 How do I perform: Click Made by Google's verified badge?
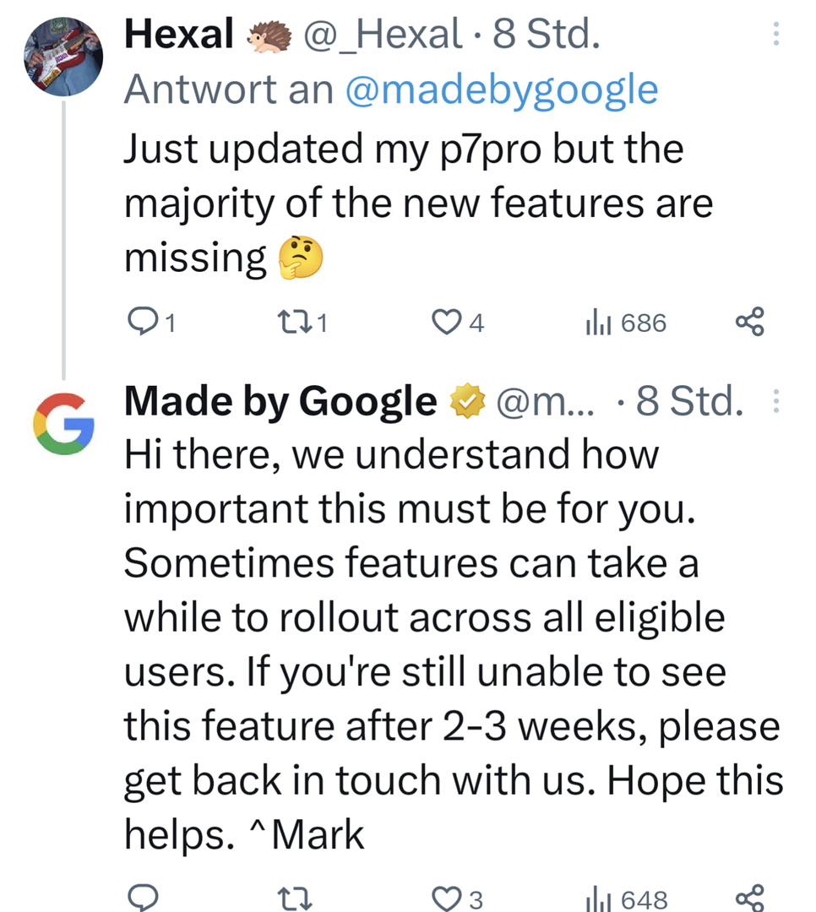[x=464, y=402]
